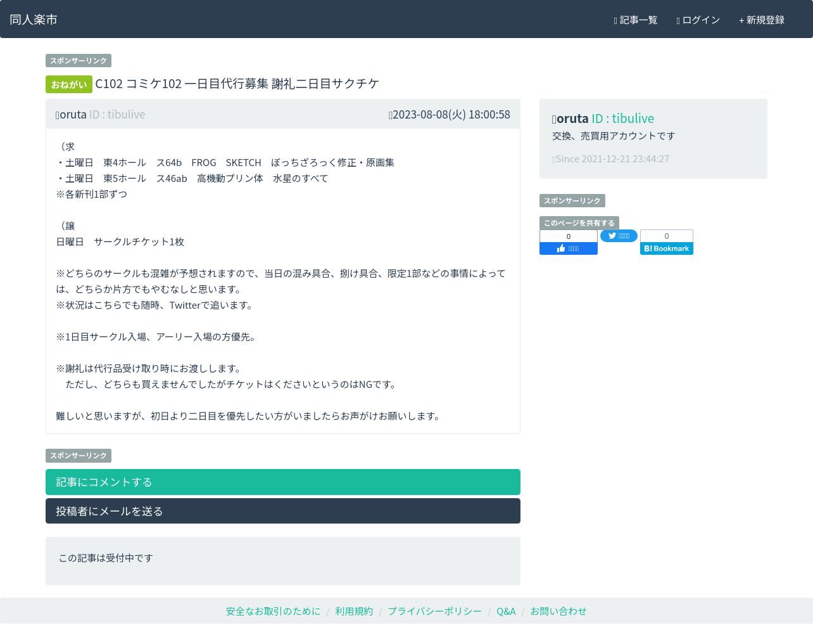
Task: Open the 安全なお取引のために footer link
Action: click(274, 612)
